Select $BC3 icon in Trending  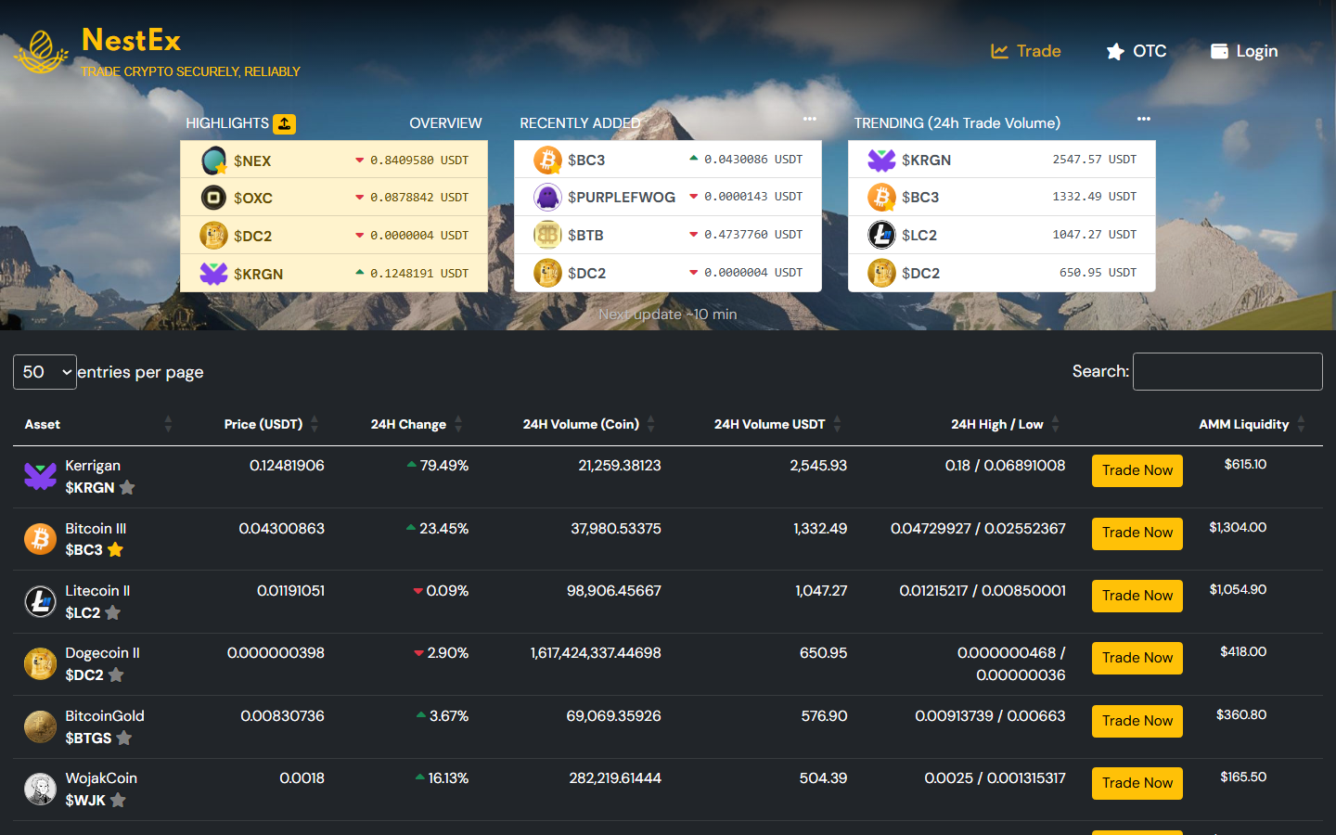coord(882,197)
